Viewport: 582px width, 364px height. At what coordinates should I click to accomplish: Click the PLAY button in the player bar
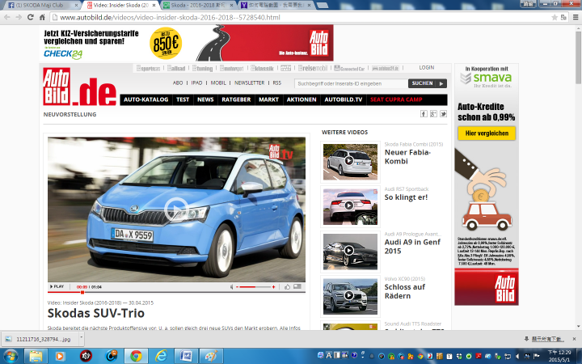[x=57, y=286]
